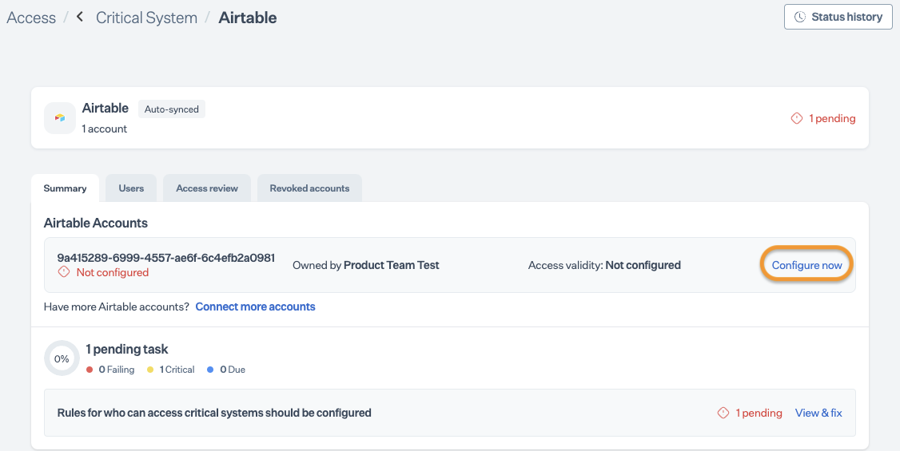Go back using the breadcrumb chevron arrow
This screenshot has width=900, height=451.
coord(80,18)
